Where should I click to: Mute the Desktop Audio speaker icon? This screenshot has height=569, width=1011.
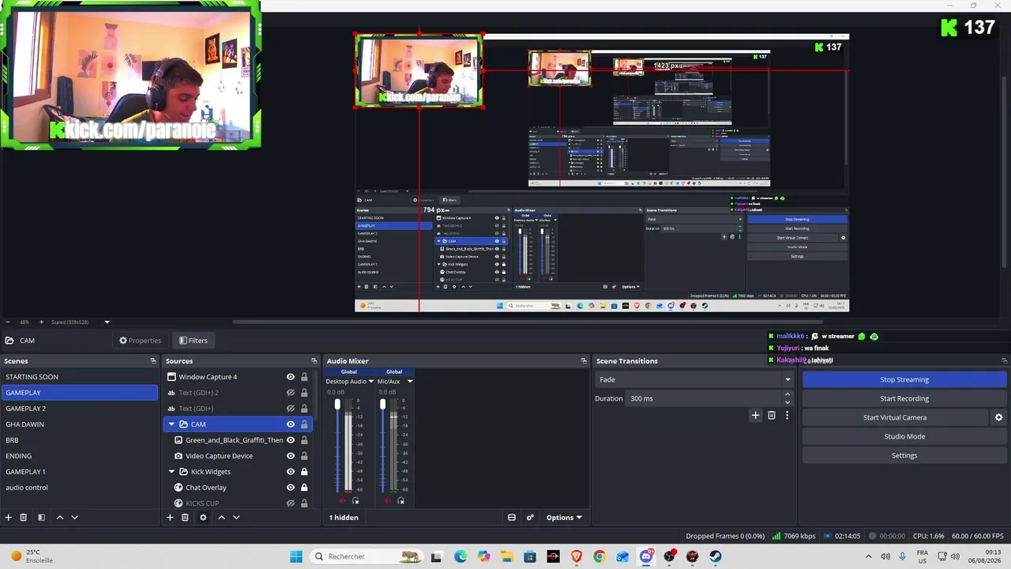tap(343, 501)
